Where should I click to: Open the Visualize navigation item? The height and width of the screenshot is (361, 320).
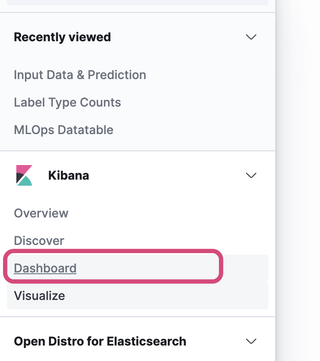click(40, 296)
